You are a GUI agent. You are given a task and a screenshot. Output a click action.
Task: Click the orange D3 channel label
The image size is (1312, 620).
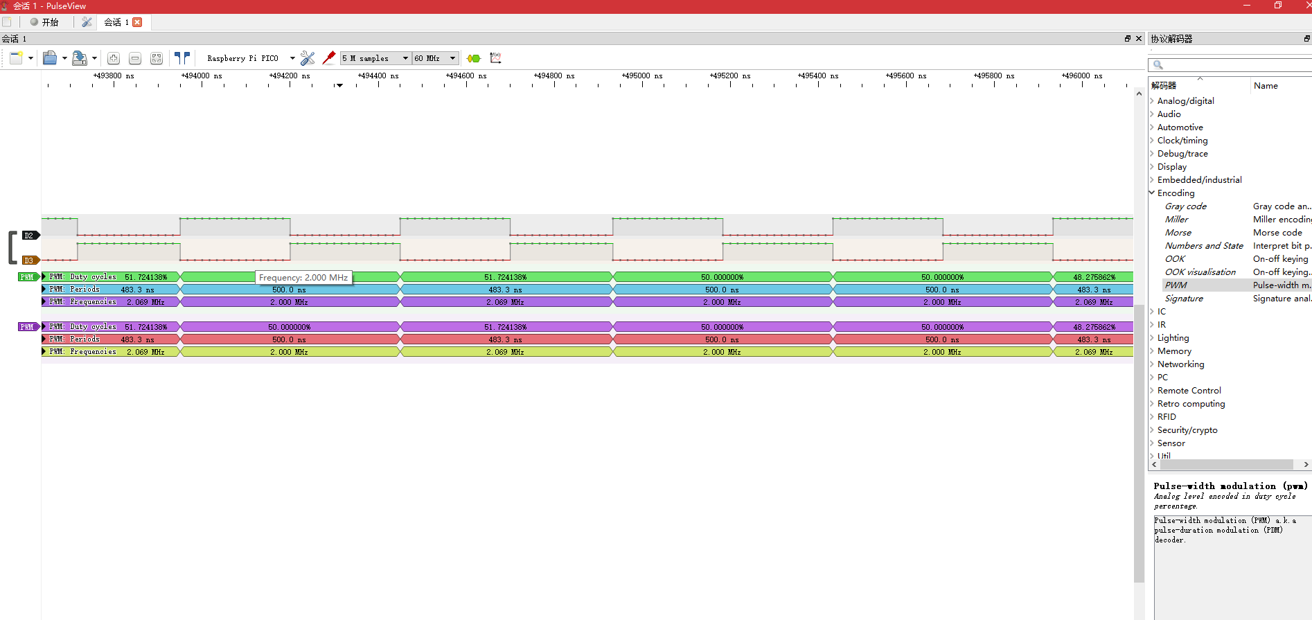[x=29, y=260]
